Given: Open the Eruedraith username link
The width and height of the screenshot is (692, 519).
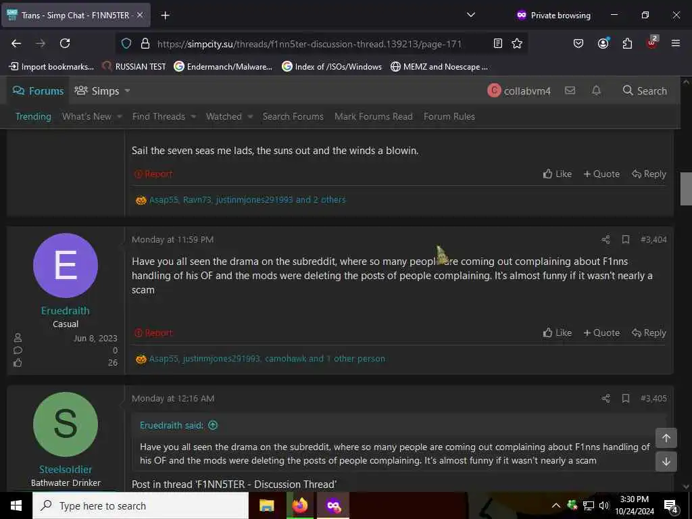Looking at the screenshot, I should tap(66, 311).
